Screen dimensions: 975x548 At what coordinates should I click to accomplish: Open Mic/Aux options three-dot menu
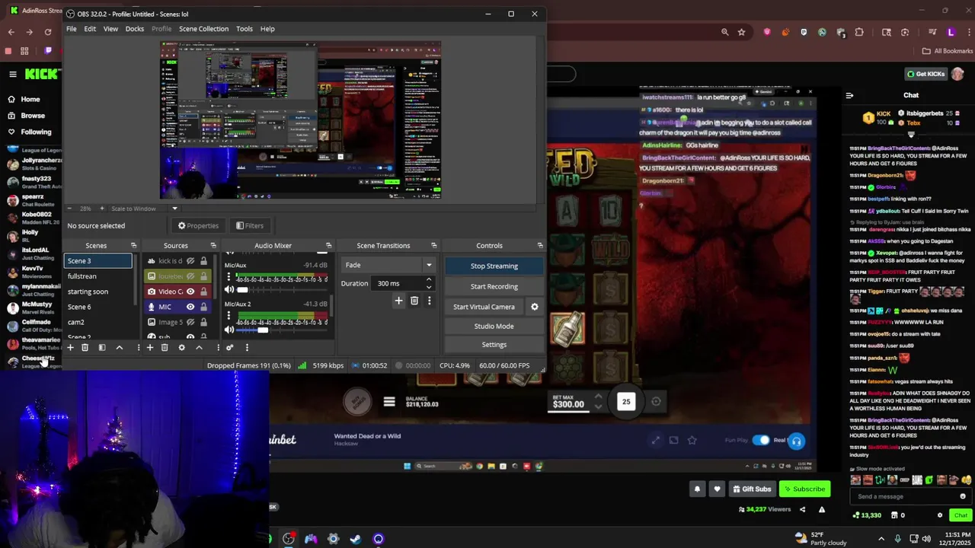point(229,277)
